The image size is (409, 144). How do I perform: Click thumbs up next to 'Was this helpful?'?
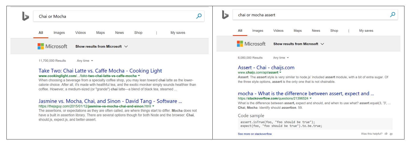(386, 134)
